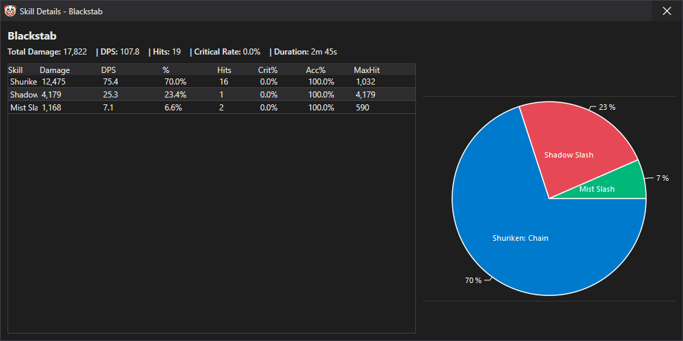The height and width of the screenshot is (341, 683).
Task: Select the Shuriken skill row name
Action: pyautogui.click(x=23, y=81)
